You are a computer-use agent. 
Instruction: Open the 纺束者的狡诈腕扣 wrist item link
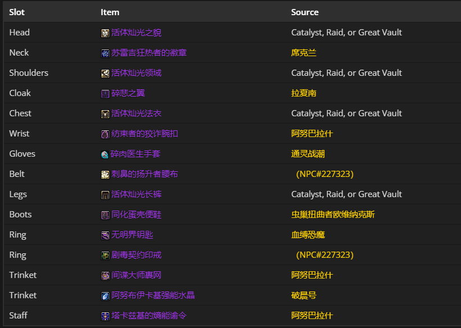144,134
